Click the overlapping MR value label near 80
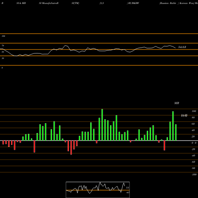 184,116
